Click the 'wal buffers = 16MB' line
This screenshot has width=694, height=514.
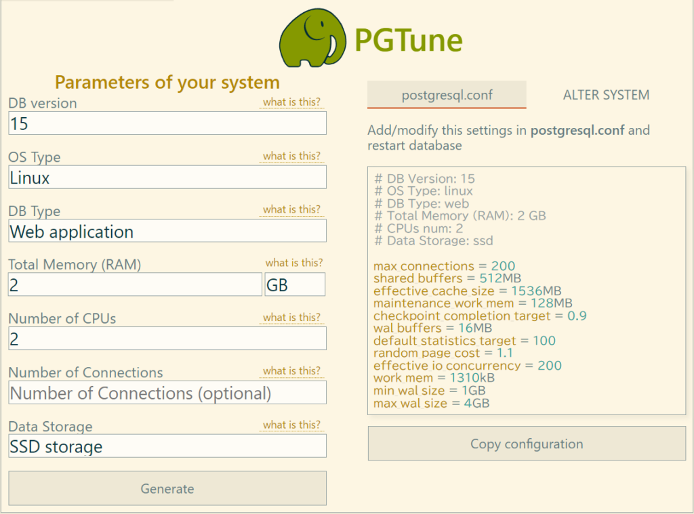tap(433, 328)
